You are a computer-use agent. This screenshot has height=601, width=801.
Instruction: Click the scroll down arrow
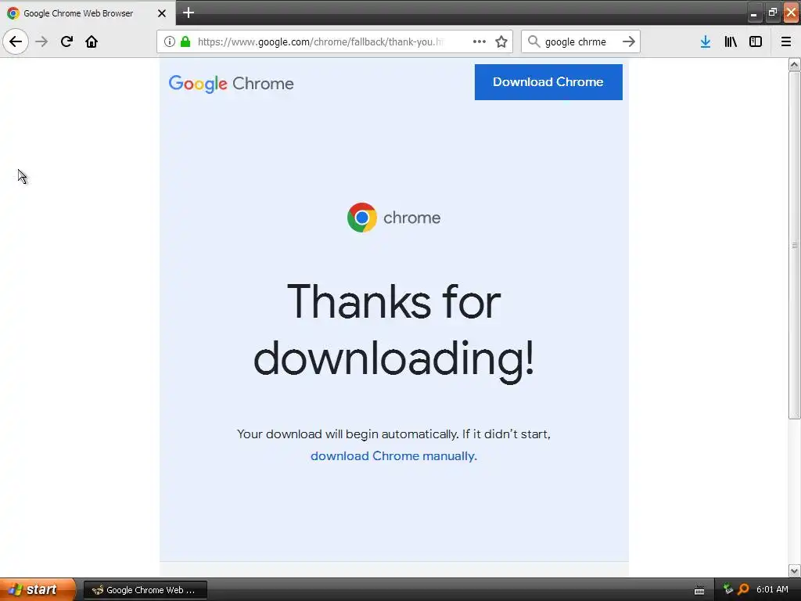[794, 570]
